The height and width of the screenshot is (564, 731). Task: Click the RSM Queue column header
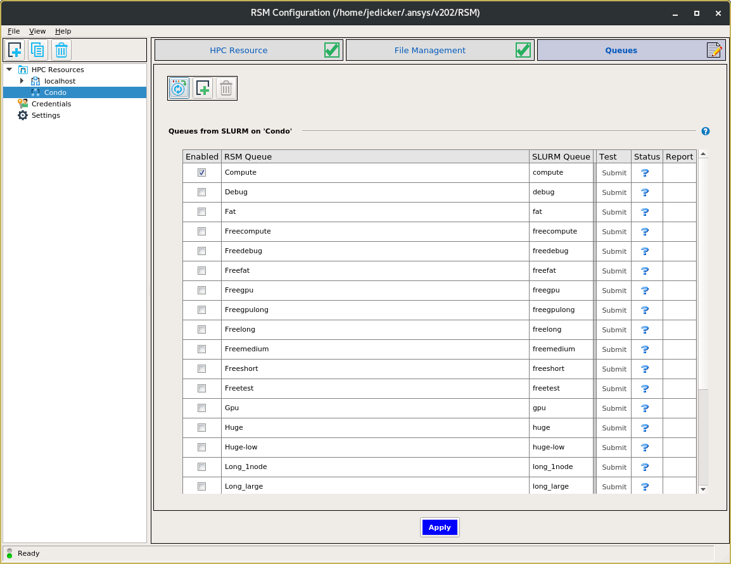tap(375, 156)
